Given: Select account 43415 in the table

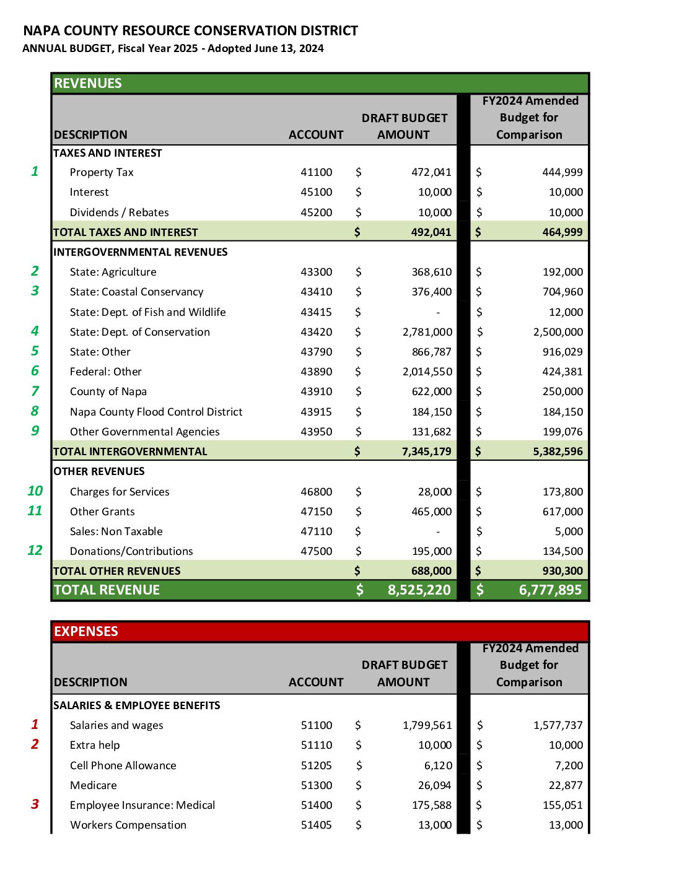Looking at the screenshot, I should [x=317, y=312].
